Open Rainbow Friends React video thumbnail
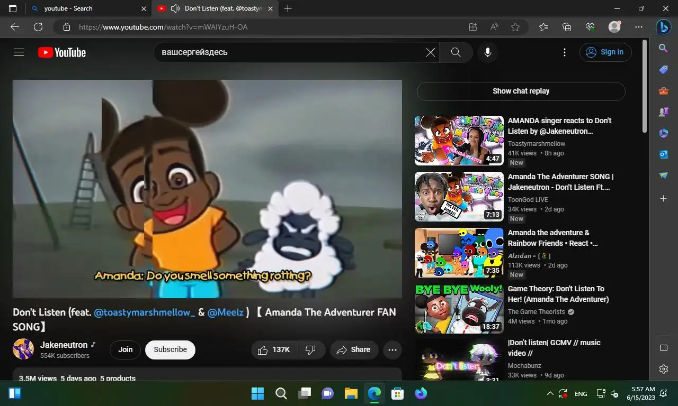678x406 pixels. click(x=459, y=253)
